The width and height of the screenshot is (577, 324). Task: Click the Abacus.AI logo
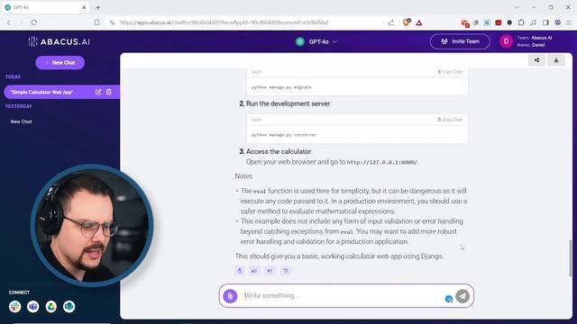tap(60, 42)
